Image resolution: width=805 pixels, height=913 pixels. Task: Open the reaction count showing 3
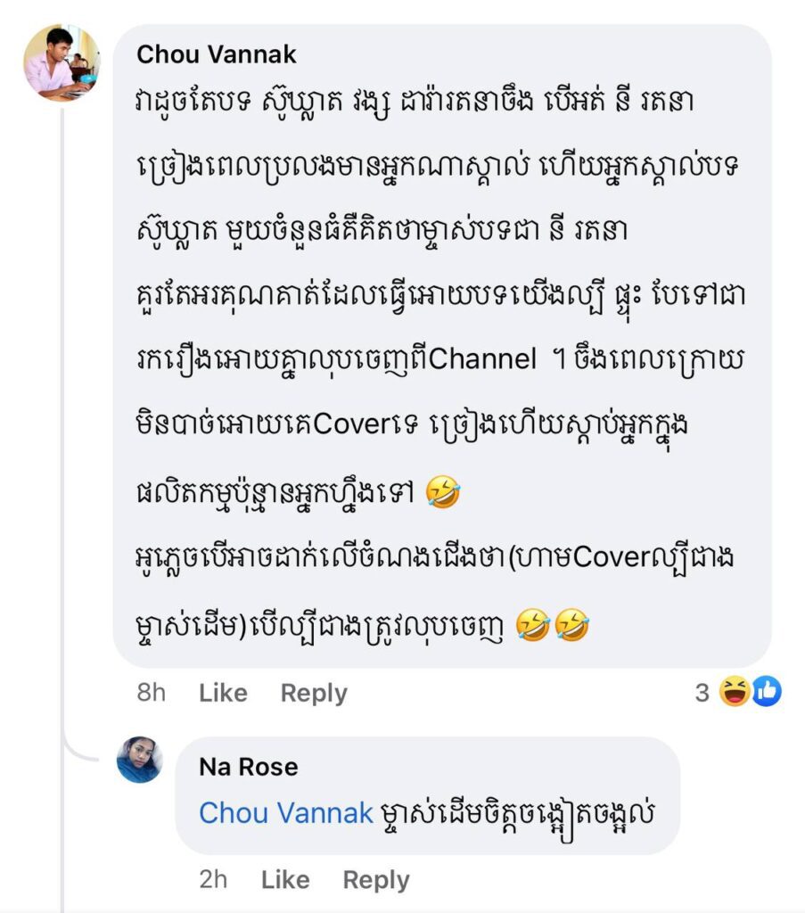[x=702, y=692]
